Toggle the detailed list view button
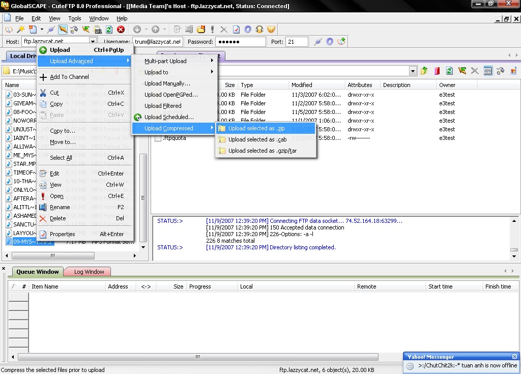Screen dimensions: 521x374 (487, 71)
